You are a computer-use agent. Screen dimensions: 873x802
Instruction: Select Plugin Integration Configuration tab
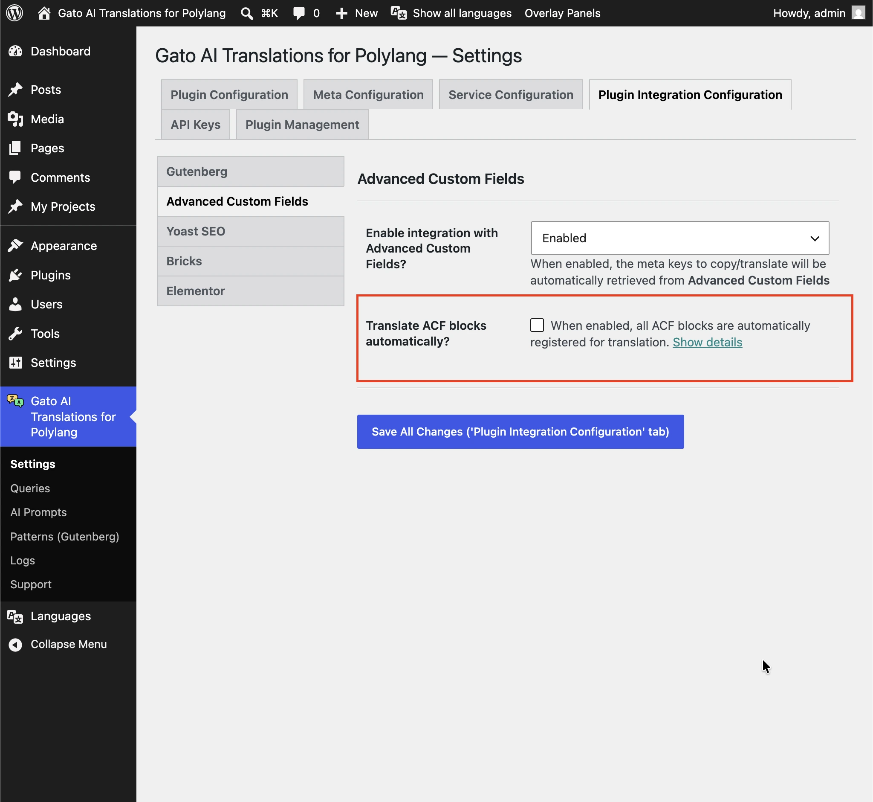pos(690,95)
